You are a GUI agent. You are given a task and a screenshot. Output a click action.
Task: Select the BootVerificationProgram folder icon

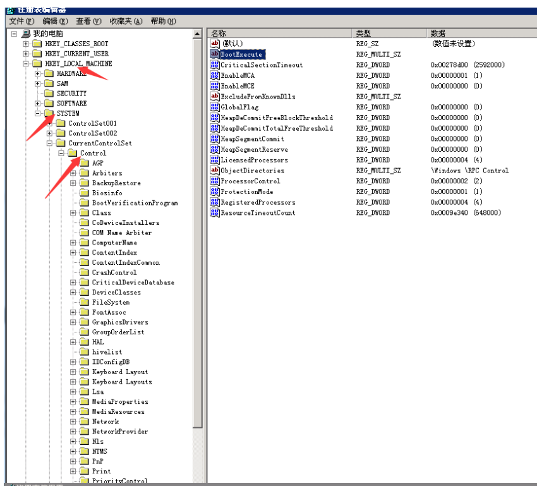(x=84, y=203)
